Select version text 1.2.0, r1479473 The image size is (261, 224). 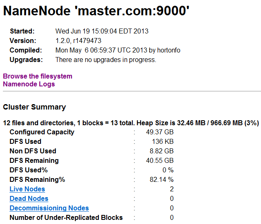point(79,41)
